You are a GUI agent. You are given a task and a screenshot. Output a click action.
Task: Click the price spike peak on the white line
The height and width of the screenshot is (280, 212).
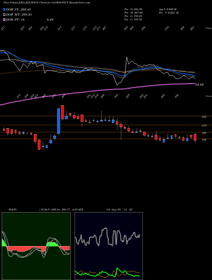[x=126, y=57]
